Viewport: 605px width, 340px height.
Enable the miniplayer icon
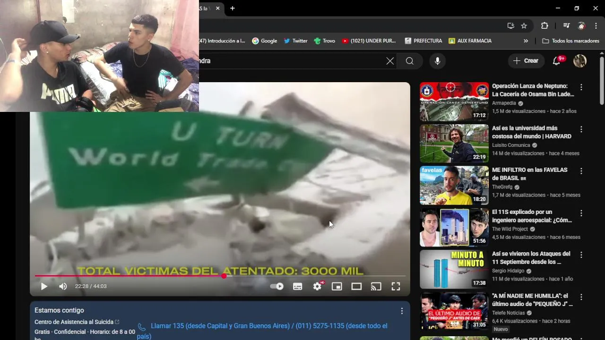(337, 286)
